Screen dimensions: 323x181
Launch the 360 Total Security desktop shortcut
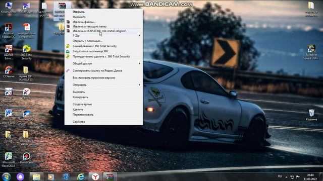(26, 52)
